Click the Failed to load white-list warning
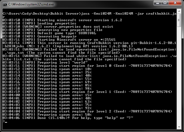 (89, 58)
